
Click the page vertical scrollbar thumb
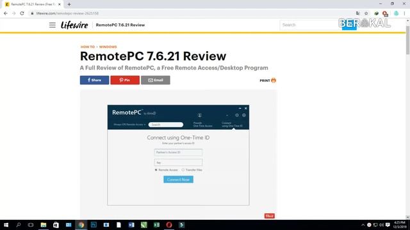pos(407,40)
